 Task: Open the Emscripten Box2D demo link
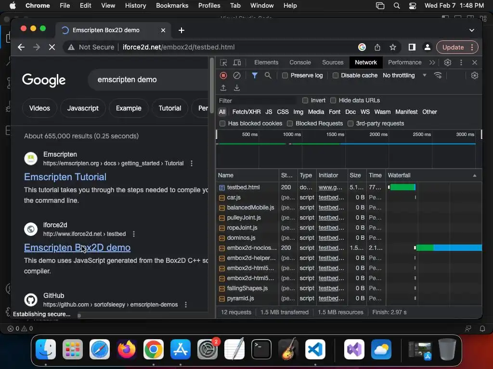pos(77,247)
